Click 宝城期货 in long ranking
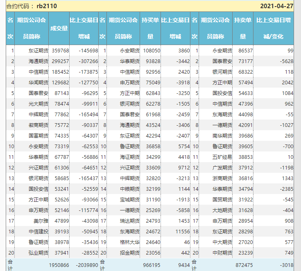301x271 pixels. coord(130,200)
